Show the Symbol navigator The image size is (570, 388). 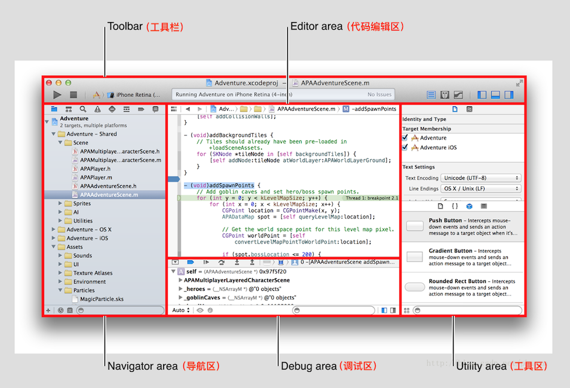click(68, 109)
